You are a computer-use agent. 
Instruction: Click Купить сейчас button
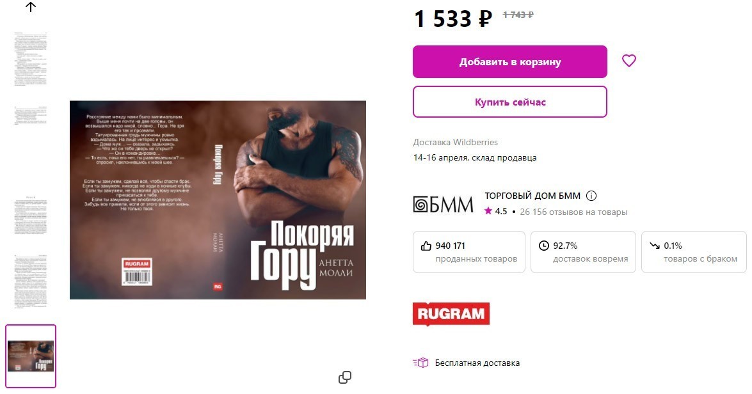(510, 102)
